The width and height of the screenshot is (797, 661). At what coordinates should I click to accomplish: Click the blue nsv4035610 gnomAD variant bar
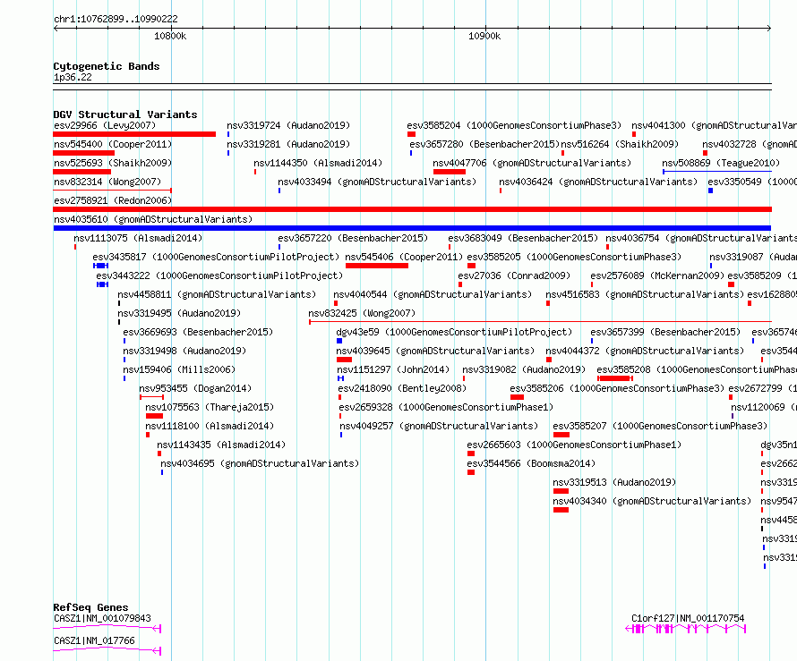point(412,228)
